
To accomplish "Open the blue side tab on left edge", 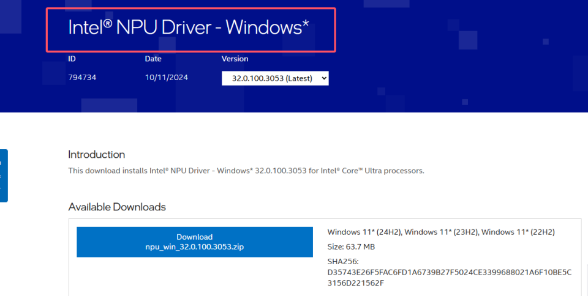I will click(x=4, y=176).
